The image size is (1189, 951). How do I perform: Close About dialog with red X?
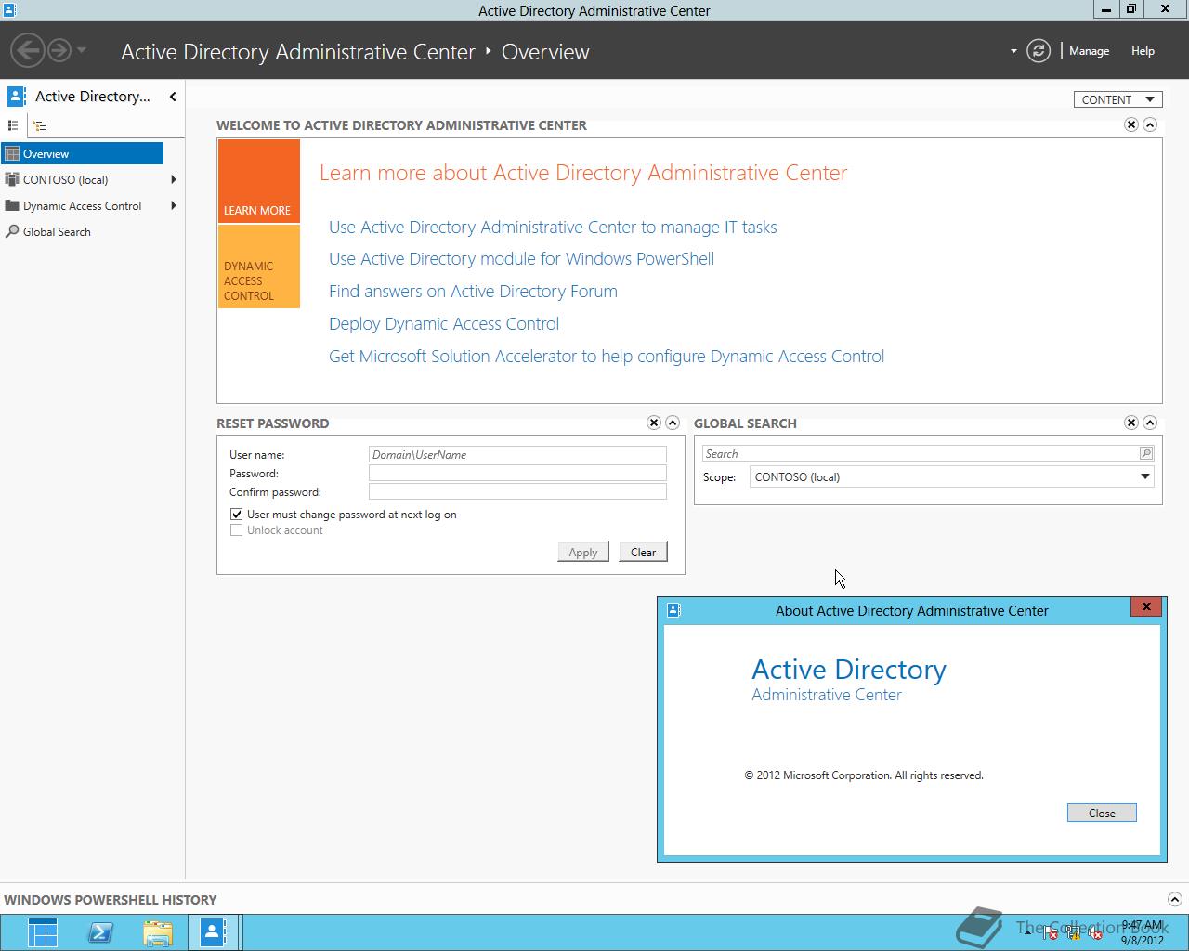click(1146, 606)
